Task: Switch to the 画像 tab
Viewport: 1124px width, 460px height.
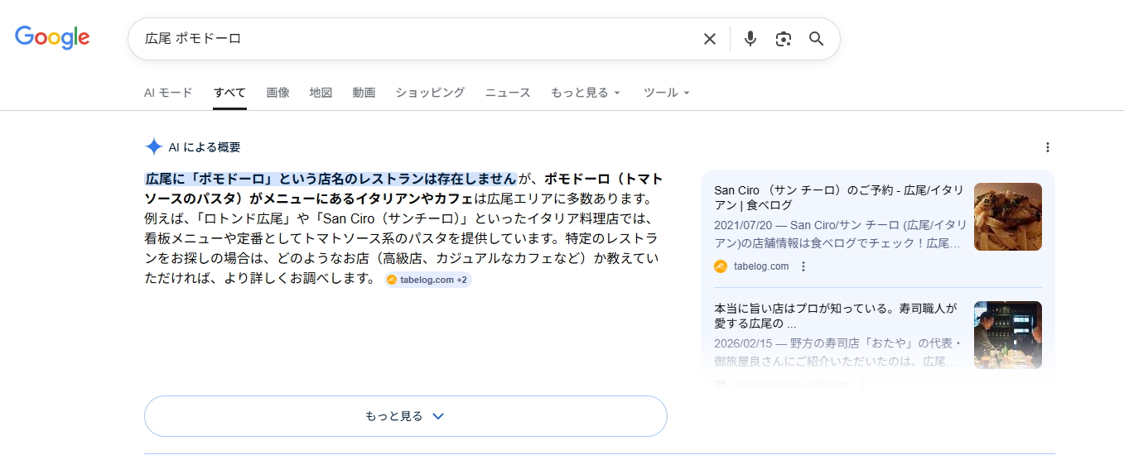Action: point(277,93)
